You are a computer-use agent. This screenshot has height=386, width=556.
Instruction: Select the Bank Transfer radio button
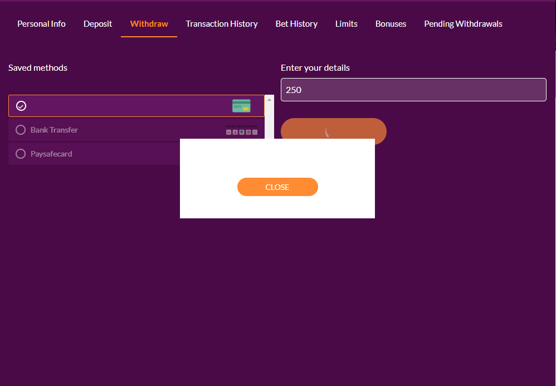21,130
